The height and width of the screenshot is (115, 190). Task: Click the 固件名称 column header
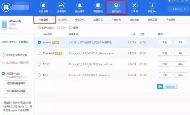73,34
